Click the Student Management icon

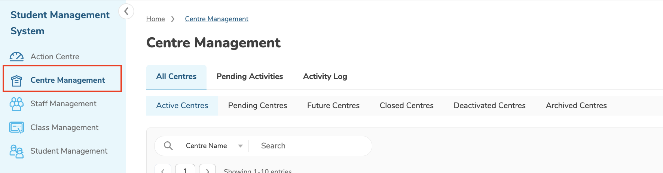[x=16, y=151]
